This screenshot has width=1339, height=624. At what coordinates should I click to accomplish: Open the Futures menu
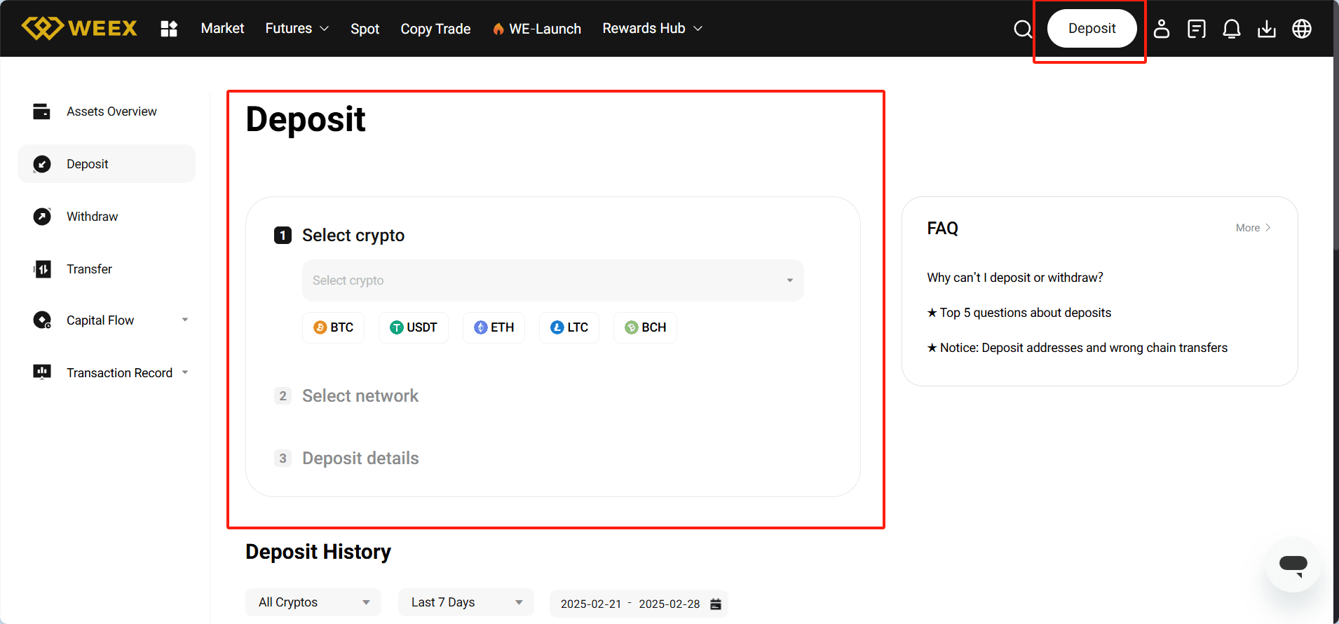297,29
